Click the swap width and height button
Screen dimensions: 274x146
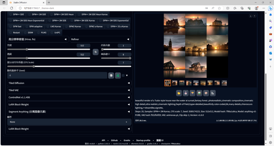pos(95,52)
